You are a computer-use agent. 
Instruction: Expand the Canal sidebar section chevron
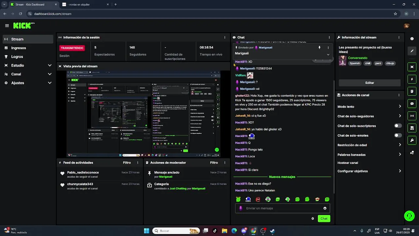click(x=50, y=74)
